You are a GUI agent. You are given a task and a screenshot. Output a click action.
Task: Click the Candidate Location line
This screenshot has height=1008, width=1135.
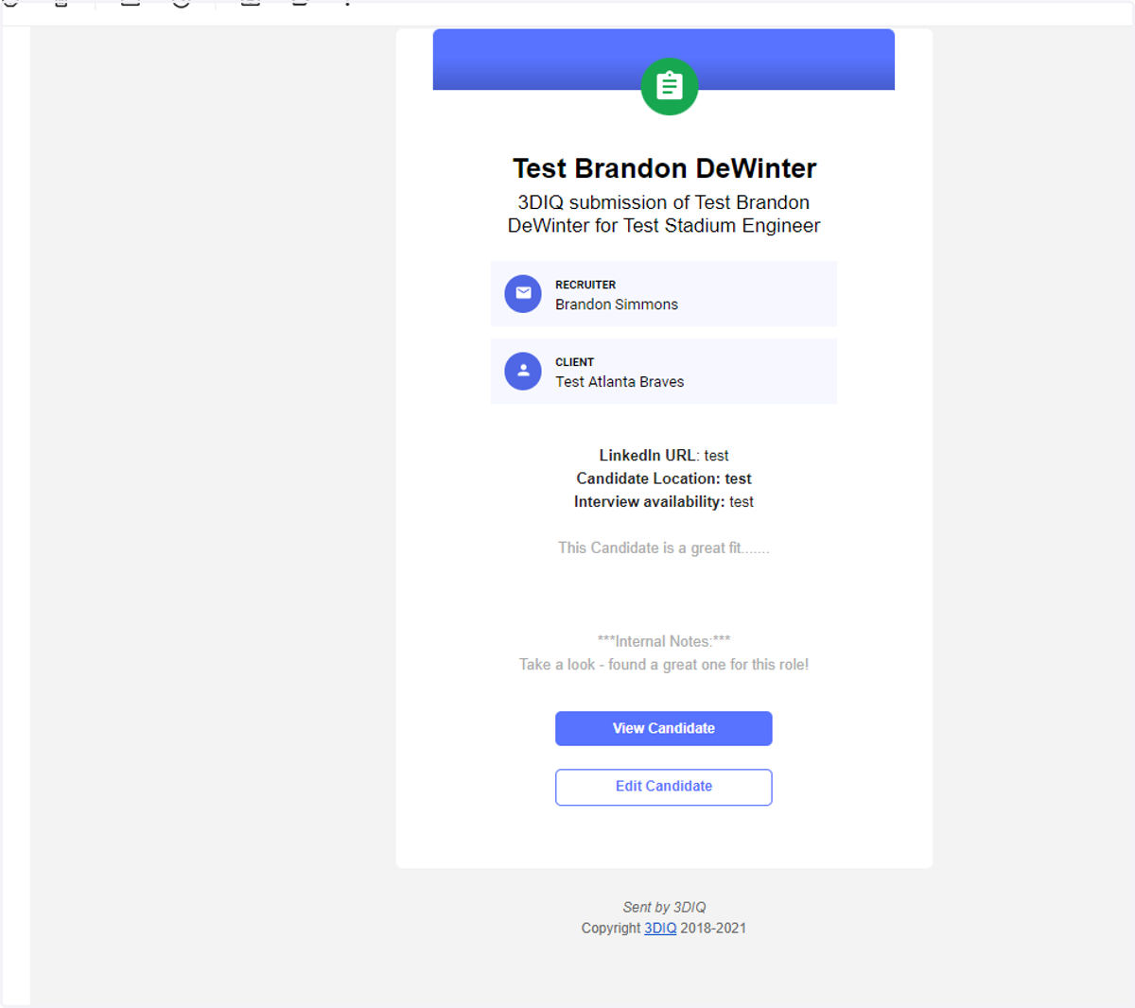pos(664,478)
